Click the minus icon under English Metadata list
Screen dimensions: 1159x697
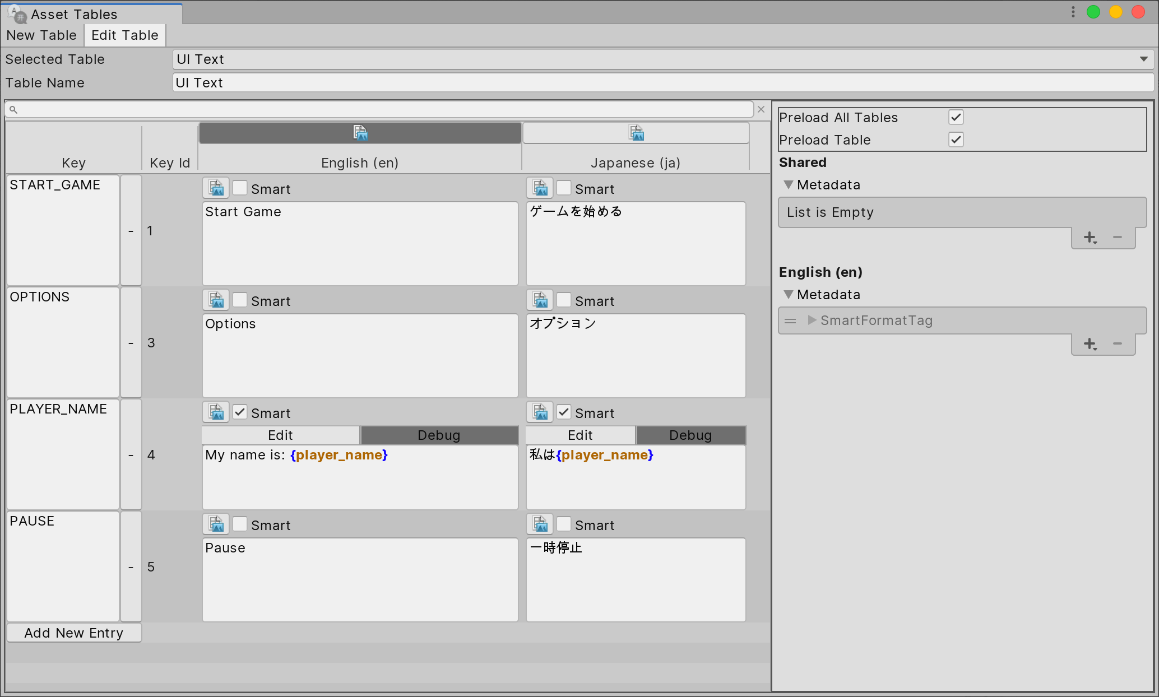pyautogui.click(x=1118, y=344)
